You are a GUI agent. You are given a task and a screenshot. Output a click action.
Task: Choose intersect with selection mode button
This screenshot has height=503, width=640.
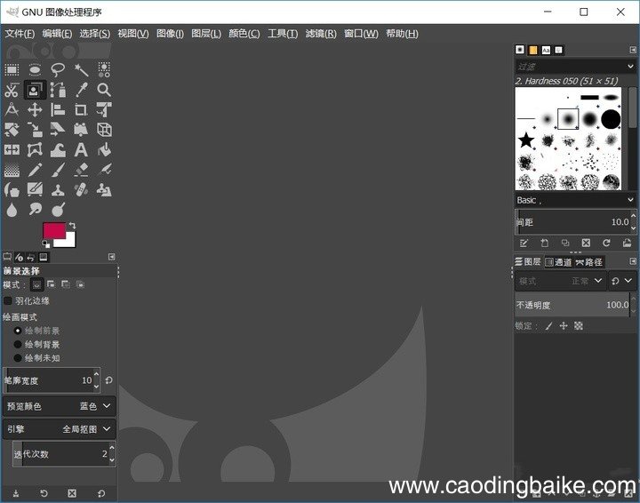tap(80, 284)
